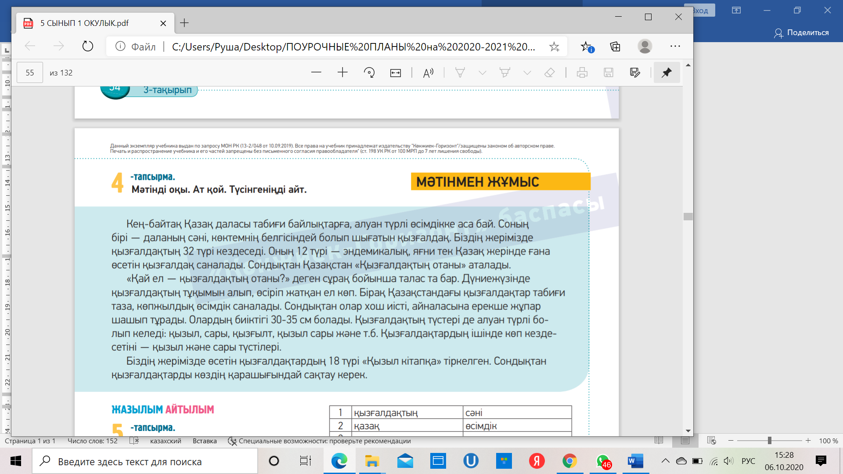Open volume control in system tray
The image size is (843, 474).
point(728,461)
